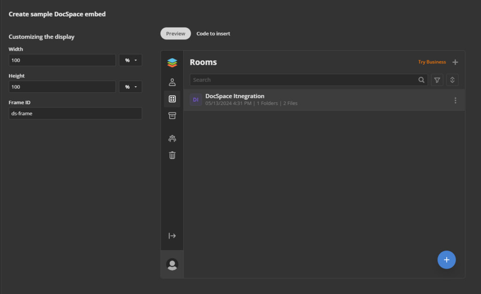Switch to the Code to insert tab
Screen dimensions: 481x294
coord(213,33)
